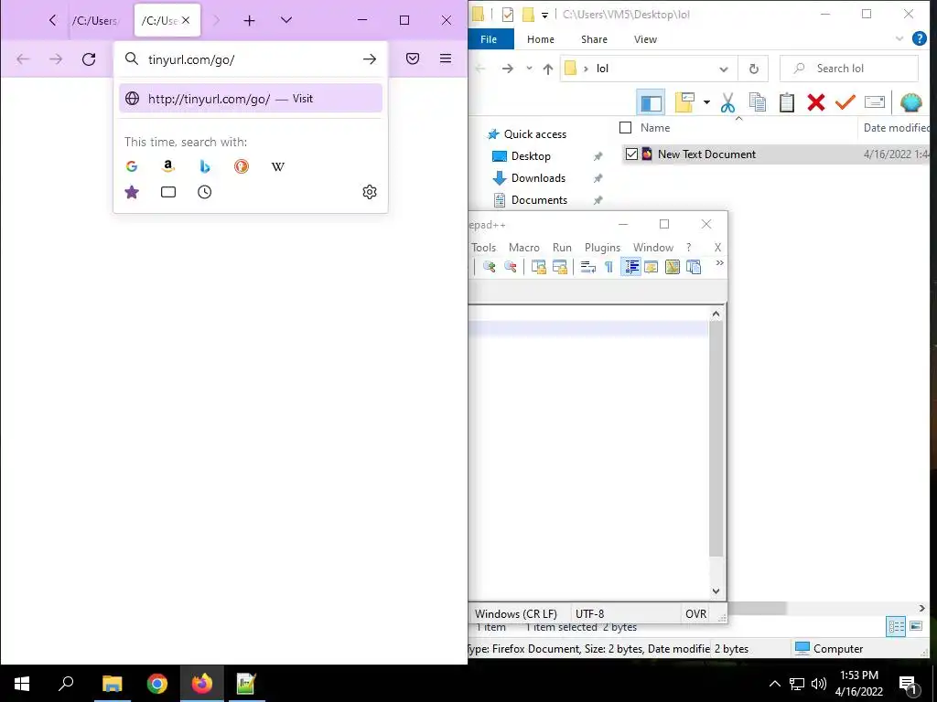
Task: Search history via clock icon
Action: click(x=205, y=192)
